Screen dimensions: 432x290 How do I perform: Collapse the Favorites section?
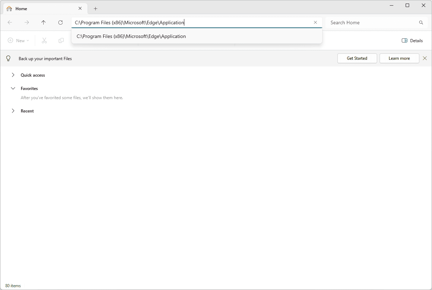[13, 88]
